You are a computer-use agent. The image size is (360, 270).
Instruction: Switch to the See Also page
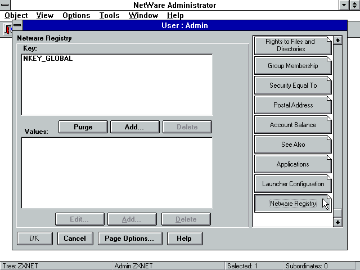coord(293,145)
